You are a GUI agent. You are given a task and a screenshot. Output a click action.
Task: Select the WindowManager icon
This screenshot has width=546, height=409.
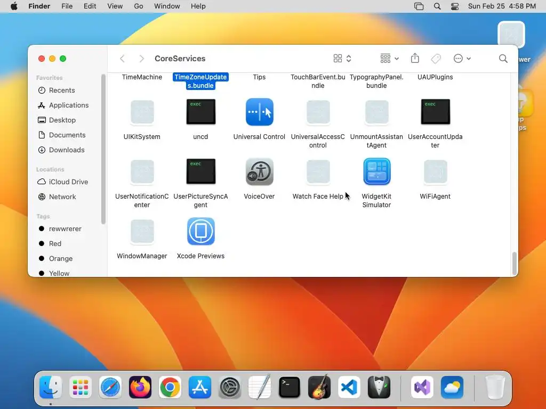(x=142, y=232)
